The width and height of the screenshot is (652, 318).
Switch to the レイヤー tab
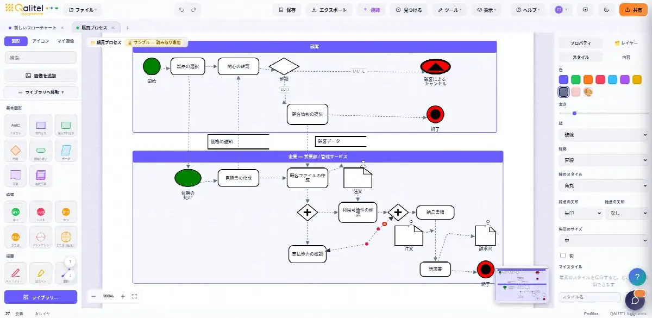626,43
